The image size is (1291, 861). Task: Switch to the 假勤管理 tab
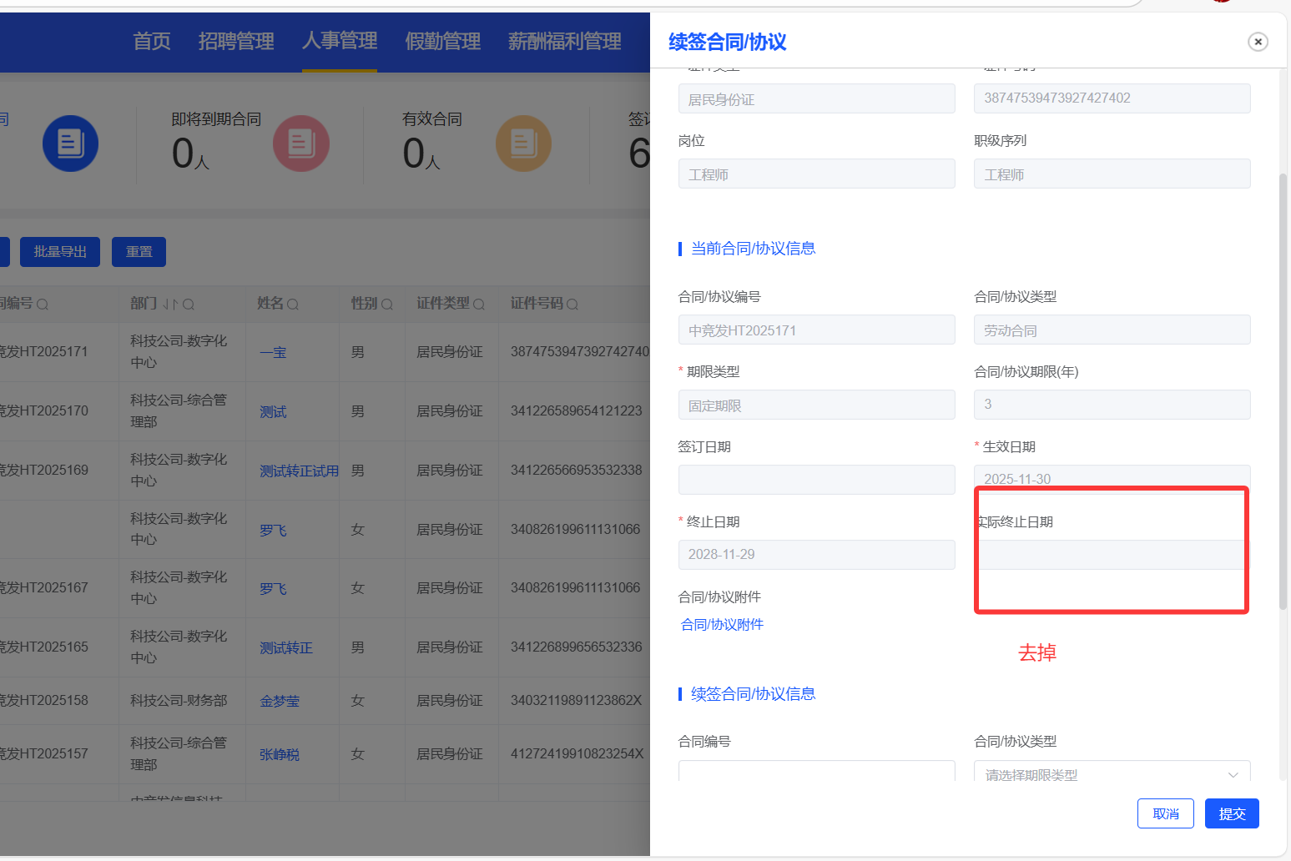click(443, 41)
